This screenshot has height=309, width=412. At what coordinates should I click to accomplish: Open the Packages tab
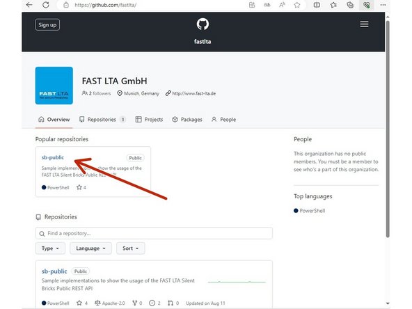[187, 120]
